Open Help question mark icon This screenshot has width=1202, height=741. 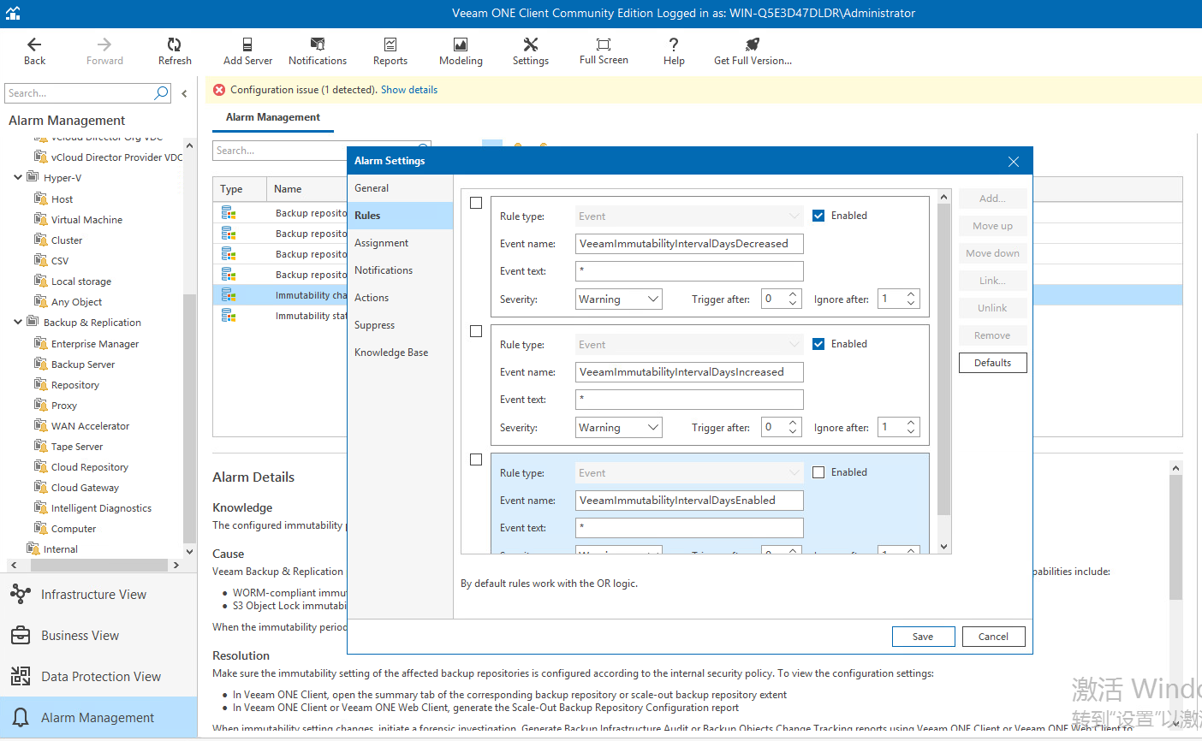674,44
